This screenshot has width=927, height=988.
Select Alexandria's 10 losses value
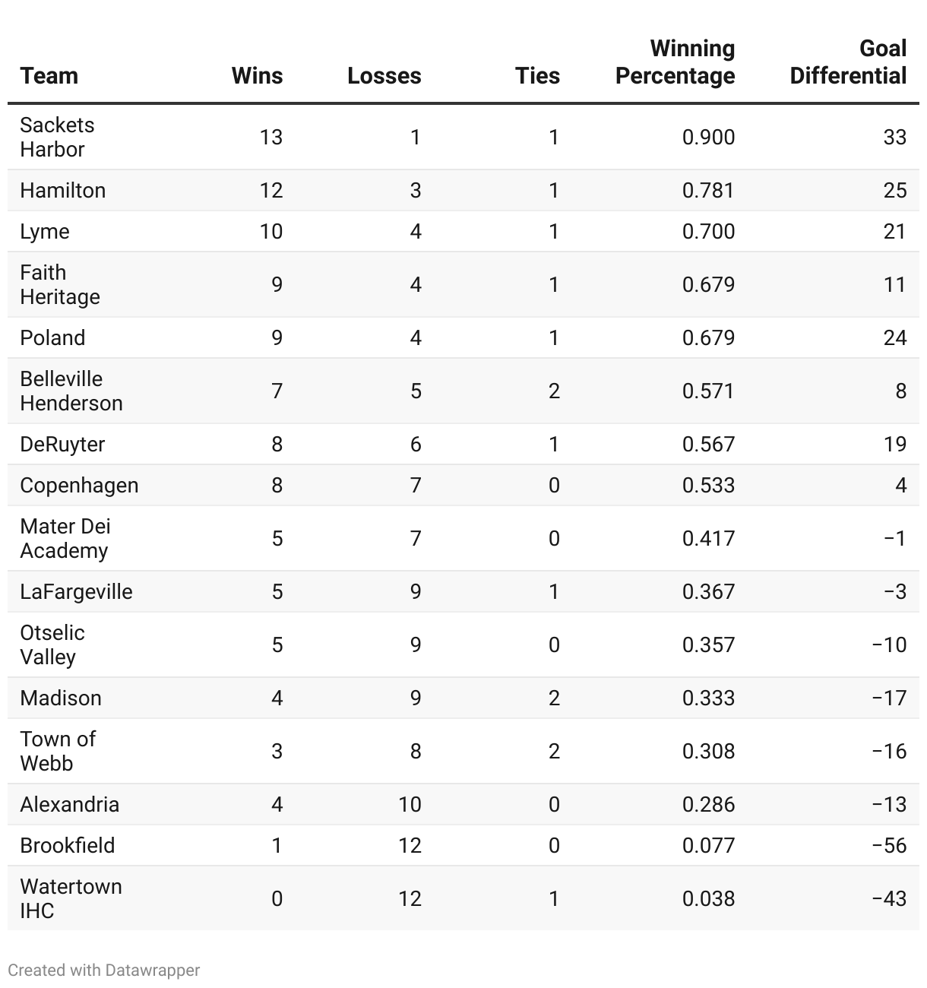pyautogui.click(x=410, y=804)
